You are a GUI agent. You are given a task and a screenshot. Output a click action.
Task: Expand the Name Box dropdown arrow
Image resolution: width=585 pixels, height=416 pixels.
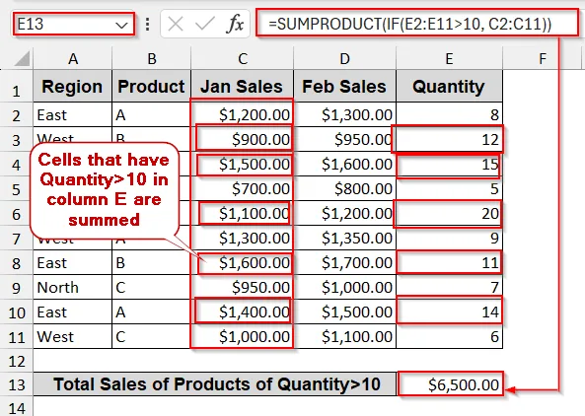[x=121, y=26]
